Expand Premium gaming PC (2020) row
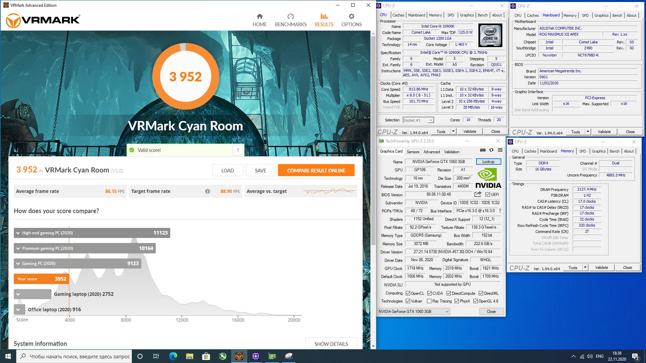This screenshot has height=363, width=646. point(85,248)
